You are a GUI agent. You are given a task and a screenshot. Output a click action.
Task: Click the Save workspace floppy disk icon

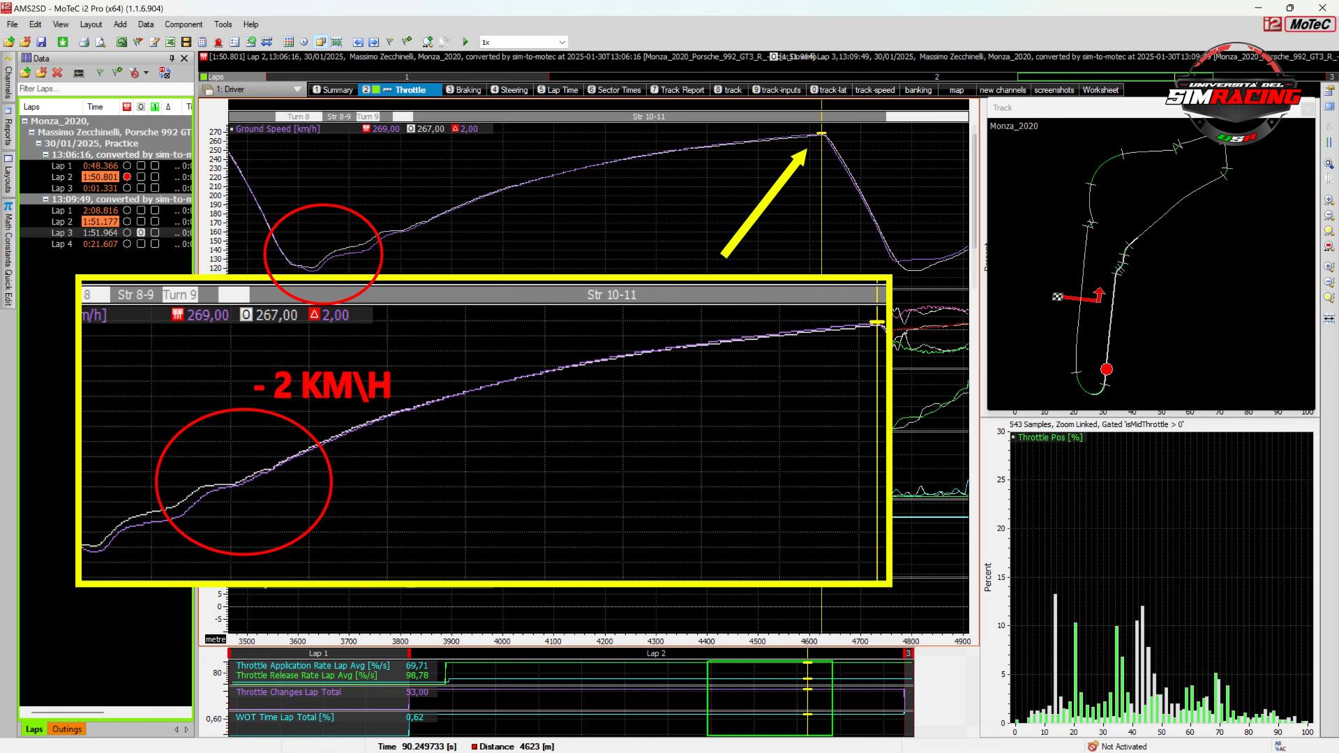[x=41, y=42]
